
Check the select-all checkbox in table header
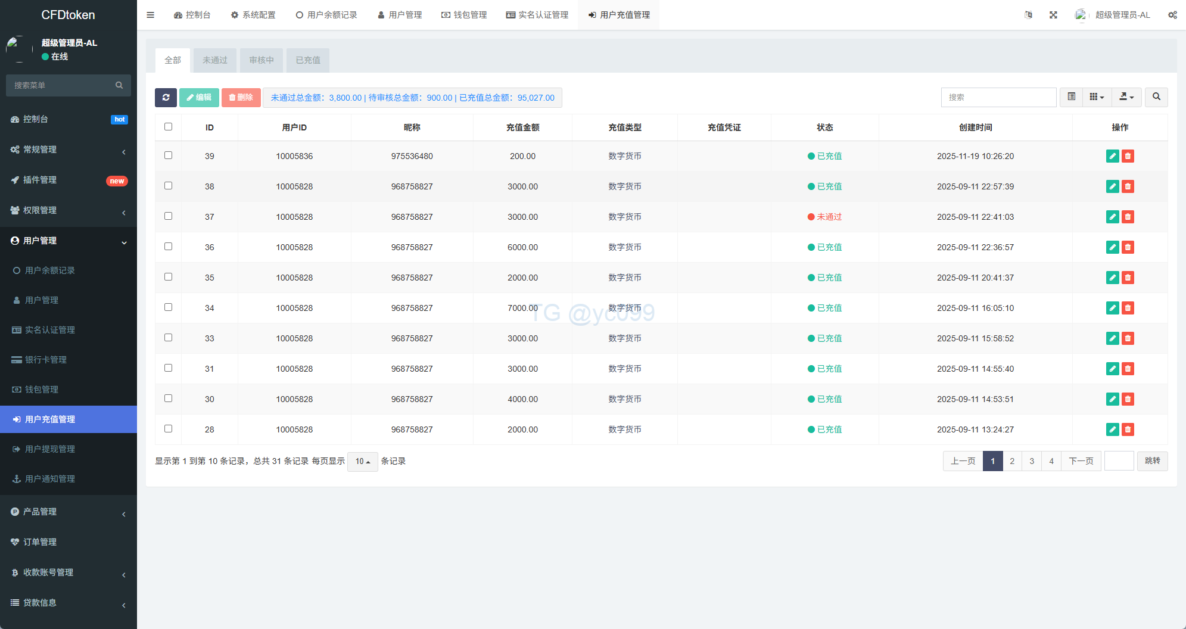coord(168,127)
